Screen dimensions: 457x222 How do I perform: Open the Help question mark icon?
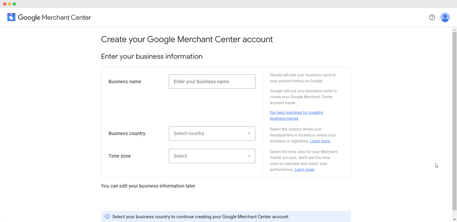click(x=432, y=17)
